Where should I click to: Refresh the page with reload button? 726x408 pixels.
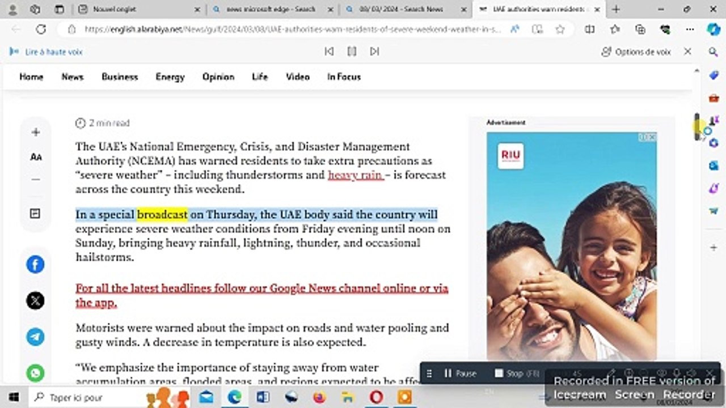coord(41,29)
